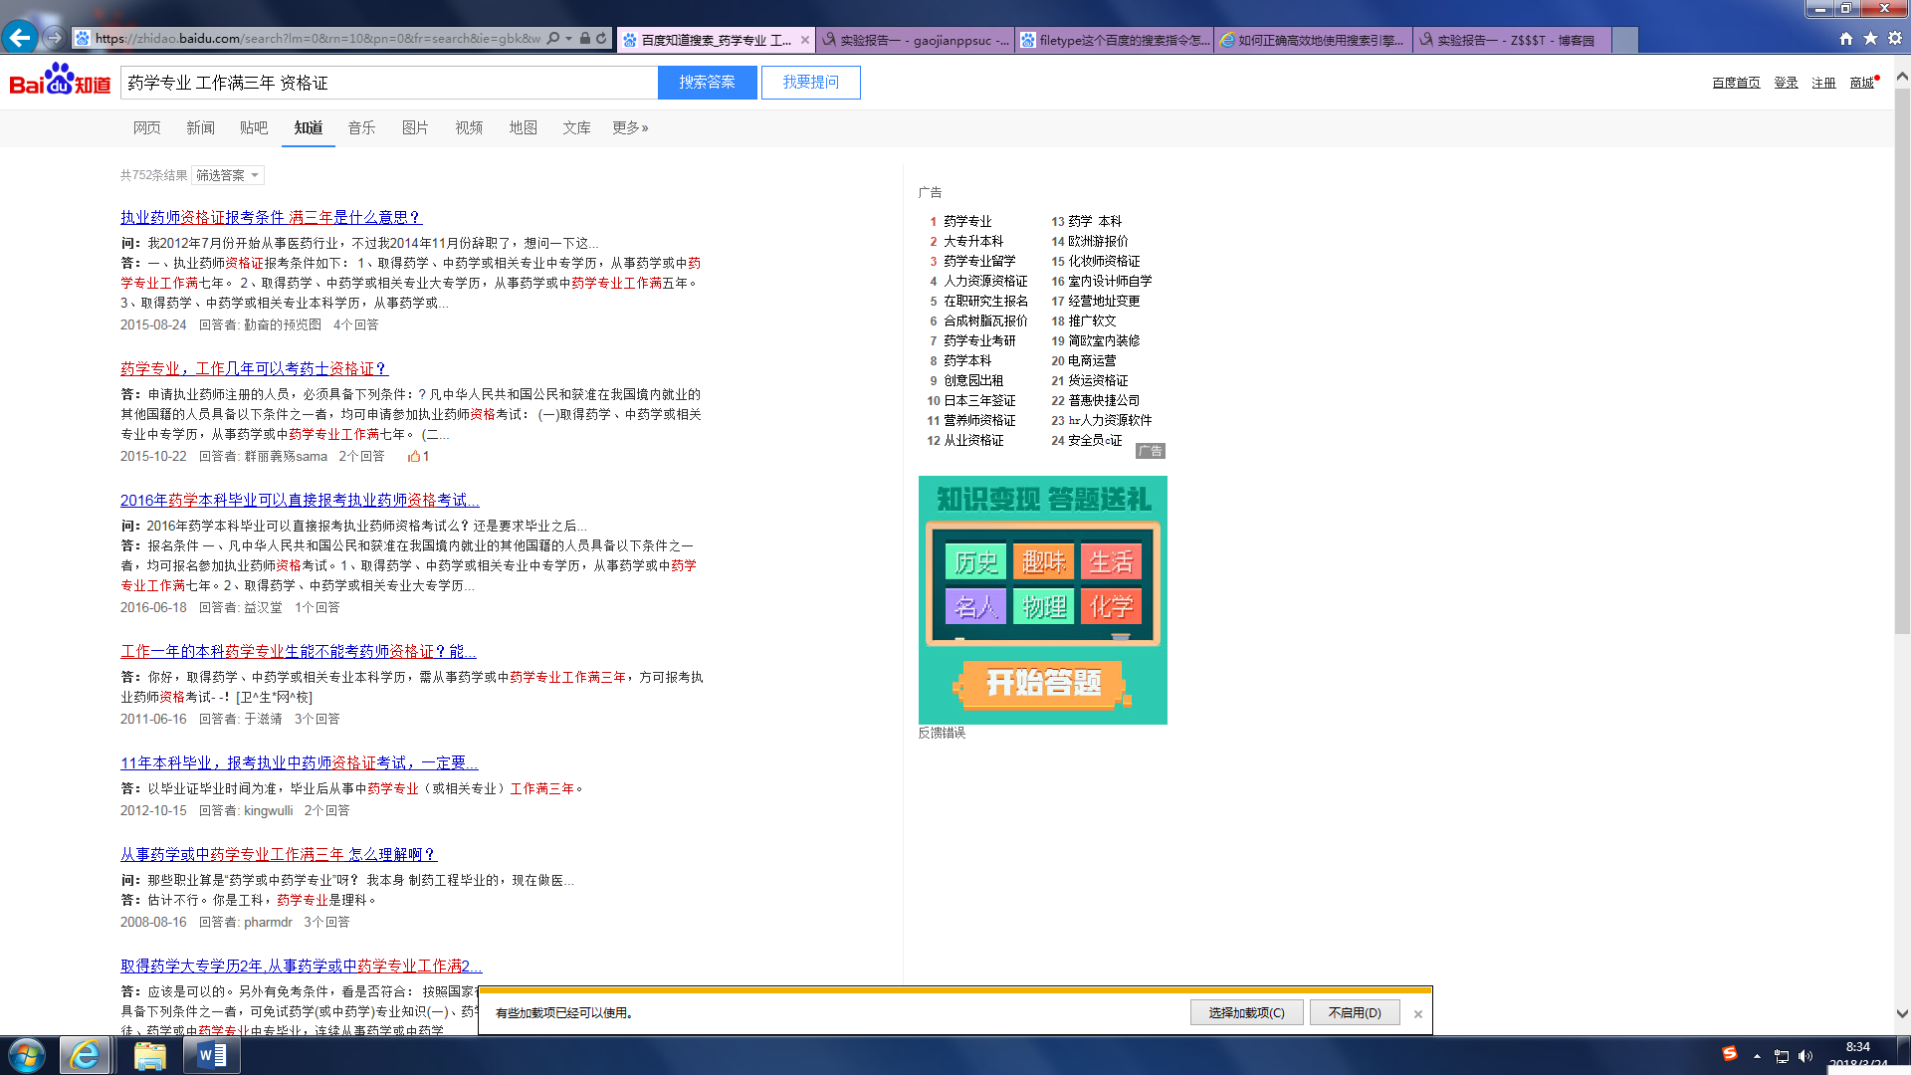Open the 更多» more categories menu

(630, 127)
